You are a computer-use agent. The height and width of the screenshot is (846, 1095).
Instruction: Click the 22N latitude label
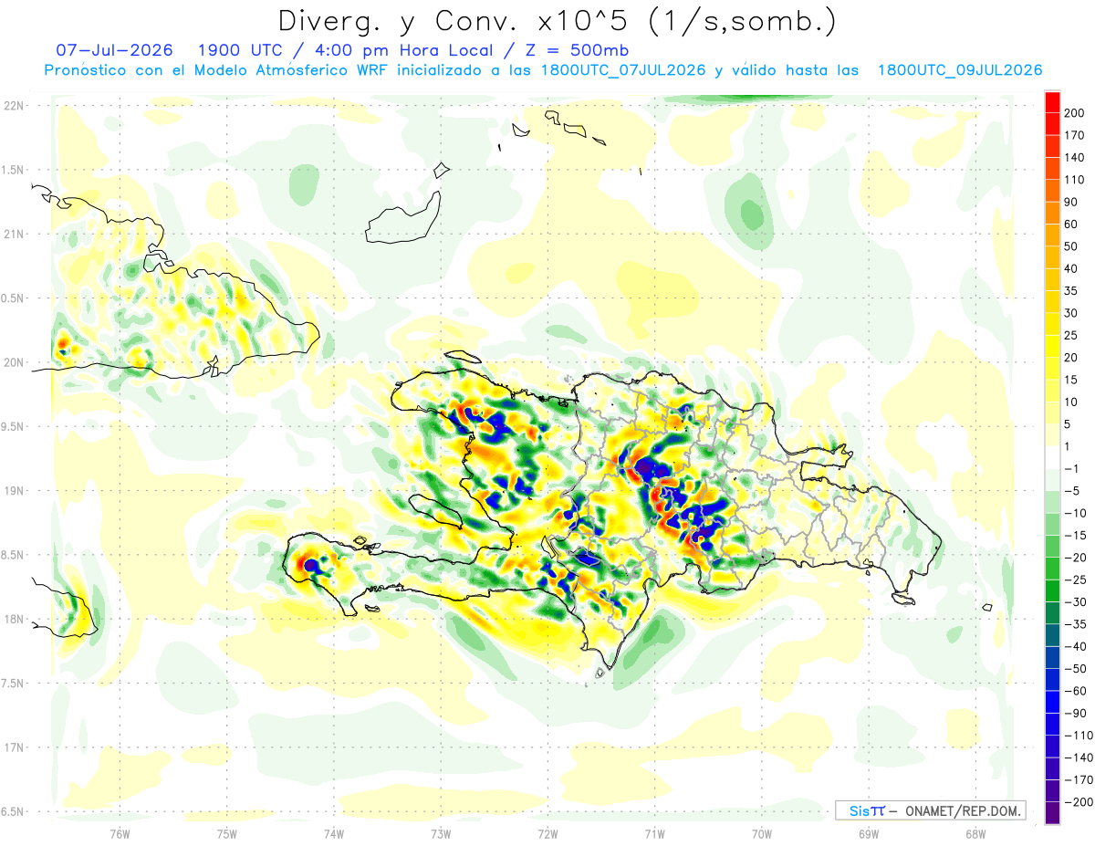[x=13, y=106]
